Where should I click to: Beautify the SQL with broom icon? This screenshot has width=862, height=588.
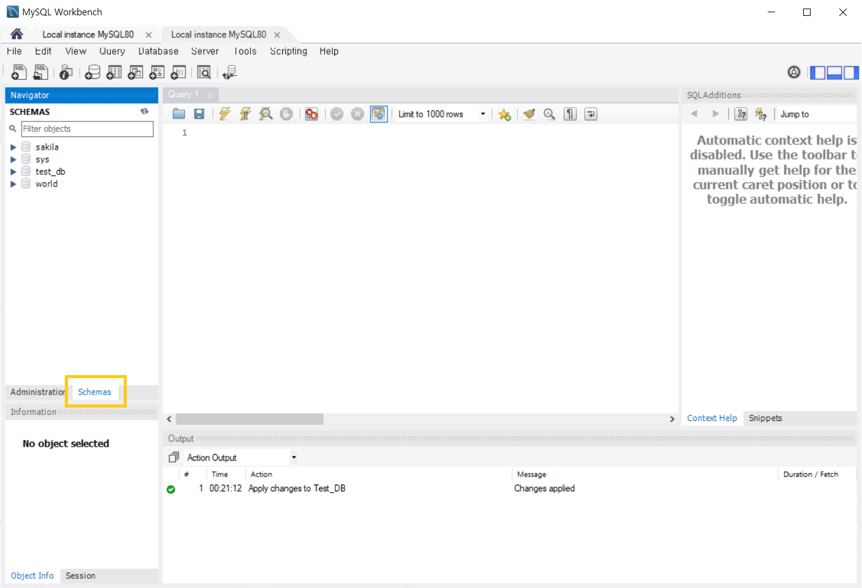pos(529,114)
